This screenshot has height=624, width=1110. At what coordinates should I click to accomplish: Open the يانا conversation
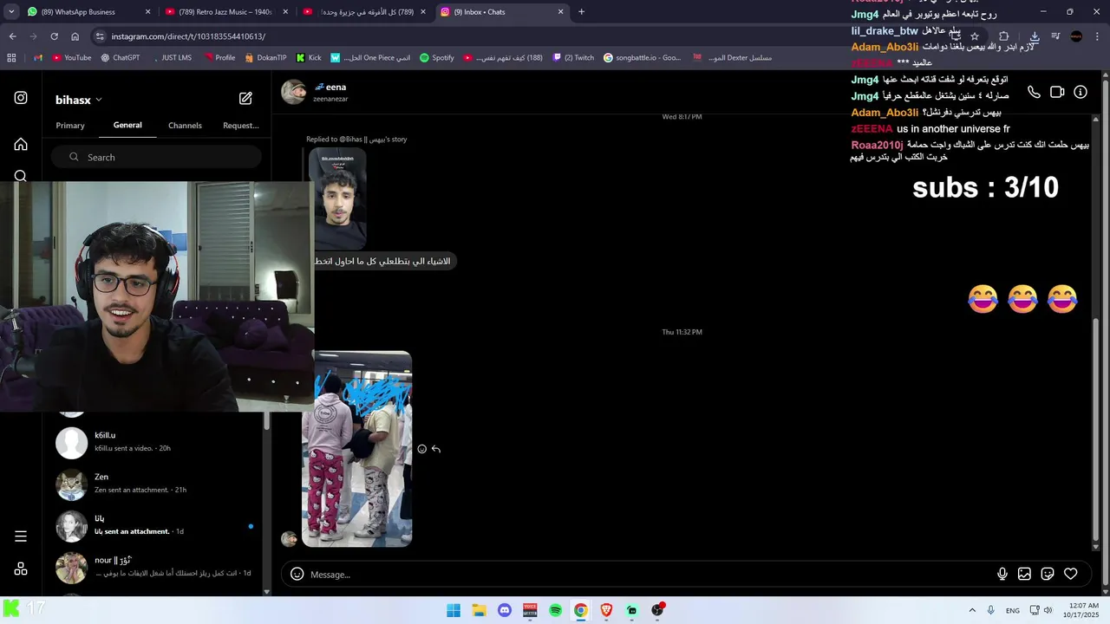156,525
